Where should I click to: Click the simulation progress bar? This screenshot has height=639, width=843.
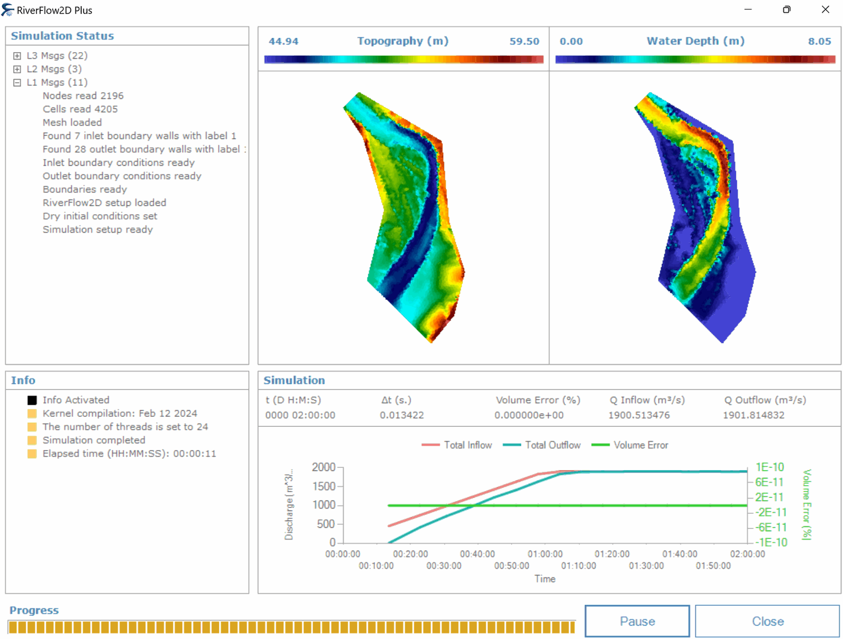click(x=291, y=627)
